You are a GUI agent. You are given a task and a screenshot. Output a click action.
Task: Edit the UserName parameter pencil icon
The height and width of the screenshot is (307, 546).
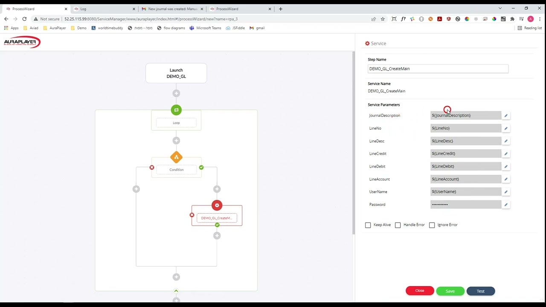(x=506, y=192)
